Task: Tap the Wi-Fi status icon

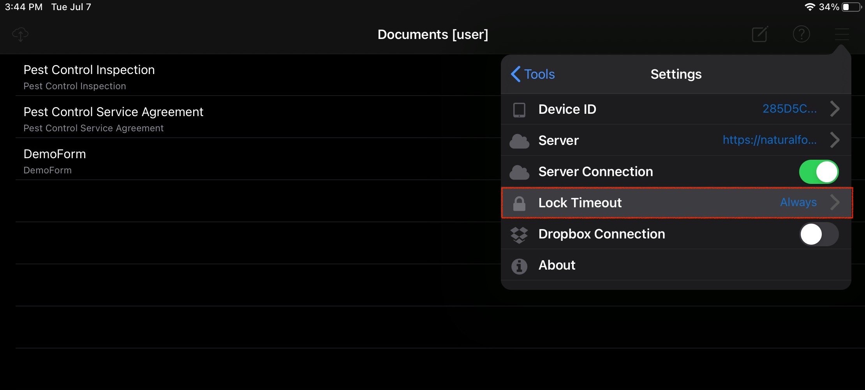Action: 810,7
